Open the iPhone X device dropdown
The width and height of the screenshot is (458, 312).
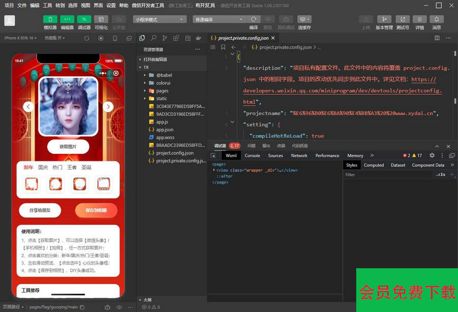coord(20,38)
